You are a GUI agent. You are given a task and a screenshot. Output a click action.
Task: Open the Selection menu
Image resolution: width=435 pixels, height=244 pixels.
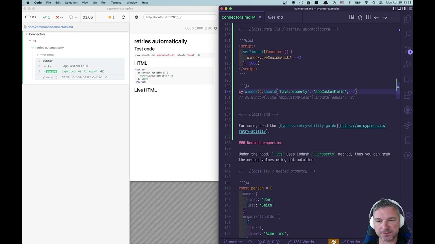[71, 3]
